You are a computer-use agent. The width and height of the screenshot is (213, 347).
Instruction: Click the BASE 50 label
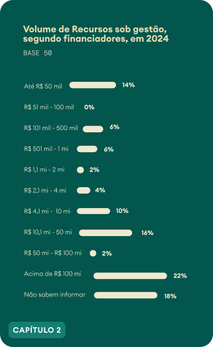coord(38,53)
